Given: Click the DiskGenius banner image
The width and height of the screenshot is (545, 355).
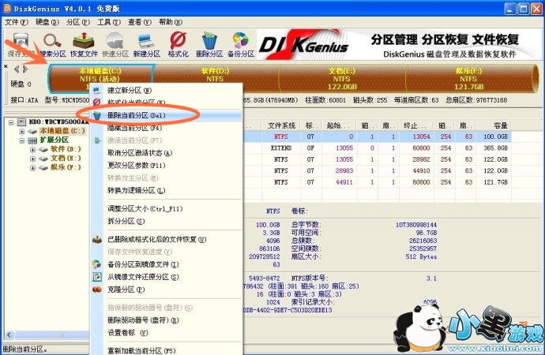Looking at the screenshot, I should [399, 44].
